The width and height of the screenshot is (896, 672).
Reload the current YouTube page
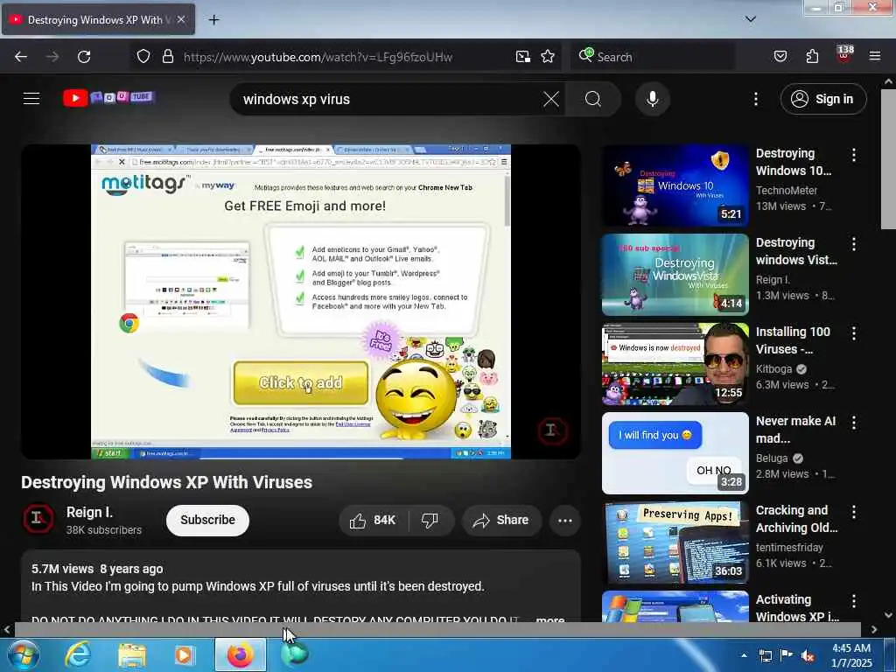tap(84, 57)
